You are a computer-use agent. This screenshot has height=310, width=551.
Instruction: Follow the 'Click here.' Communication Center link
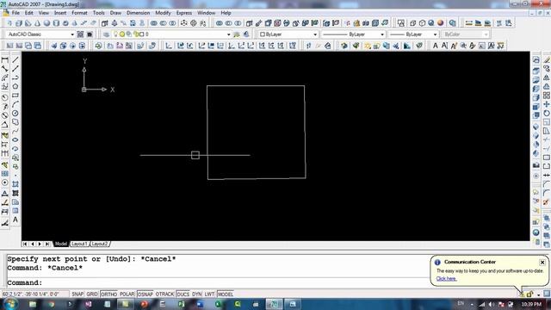click(x=446, y=279)
